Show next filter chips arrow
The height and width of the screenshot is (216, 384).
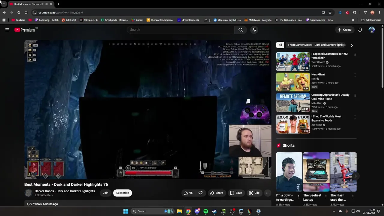(352, 45)
